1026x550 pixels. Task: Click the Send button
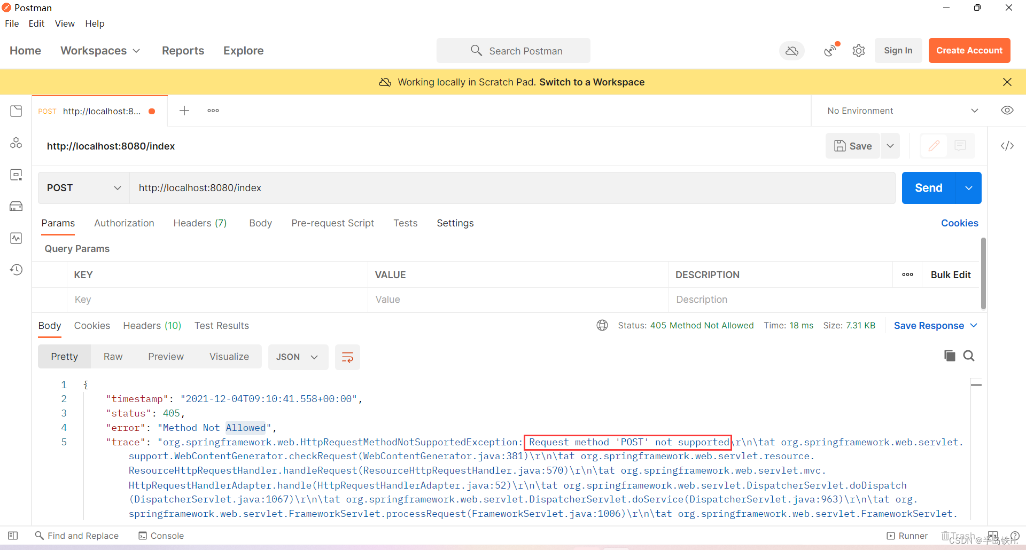(928, 188)
